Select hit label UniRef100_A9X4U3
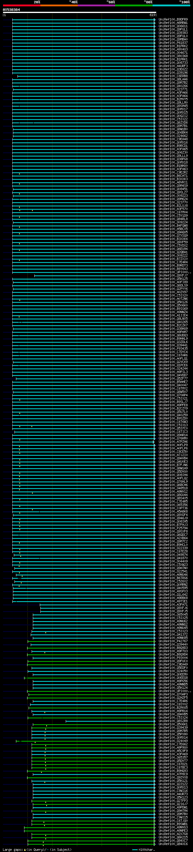Viewport: 193px width, 852px height. [173, 49]
